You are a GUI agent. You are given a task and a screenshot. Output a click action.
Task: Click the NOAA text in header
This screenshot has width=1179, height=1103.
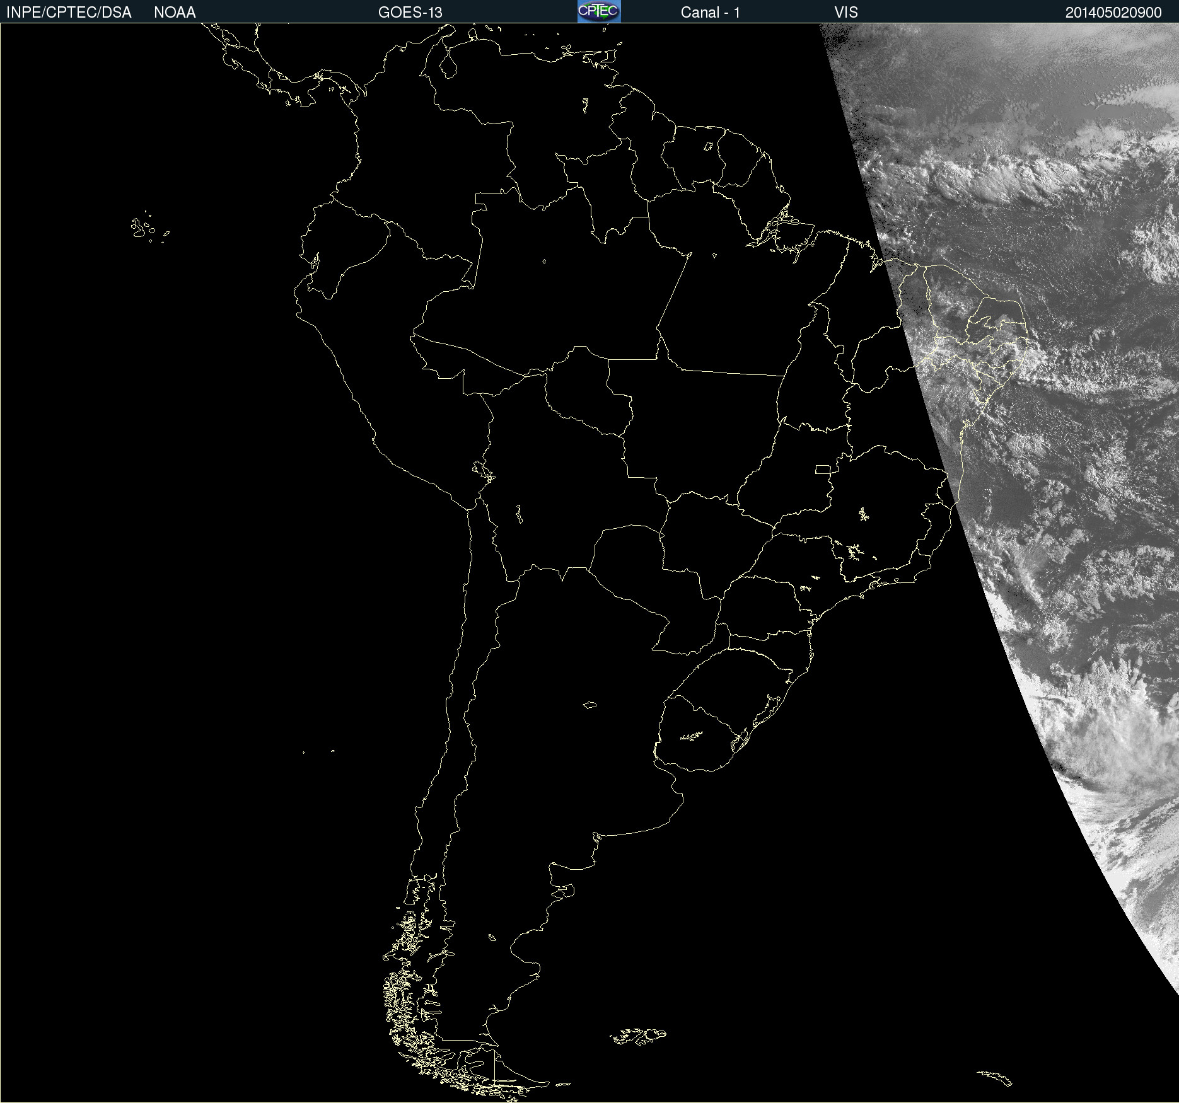point(175,13)
